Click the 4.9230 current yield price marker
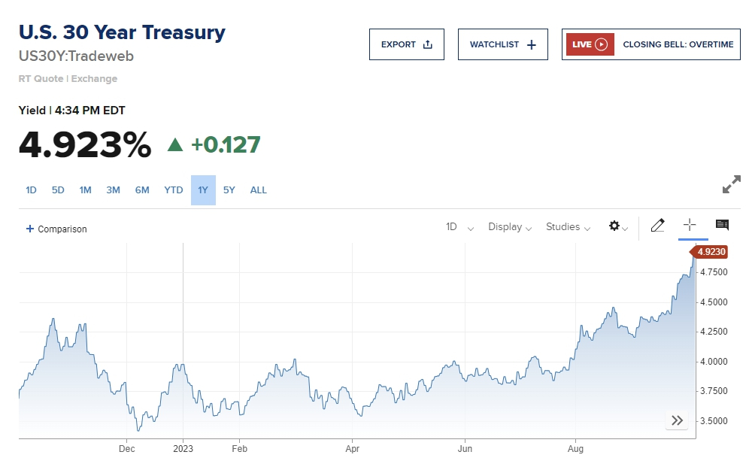Image resolution: width=752 pixels, height=467 pixels. click(x=711, y=252)
